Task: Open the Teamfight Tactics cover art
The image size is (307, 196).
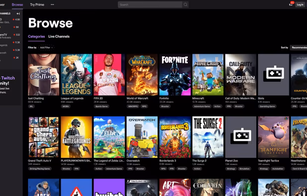Action: click(274, 137)
